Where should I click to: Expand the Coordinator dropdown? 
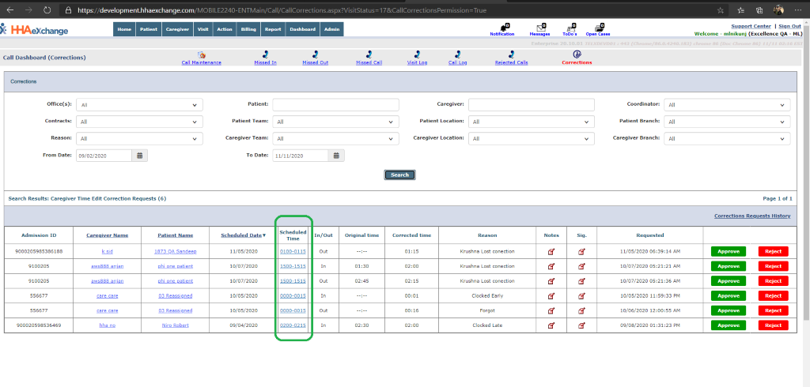(727, 105)
